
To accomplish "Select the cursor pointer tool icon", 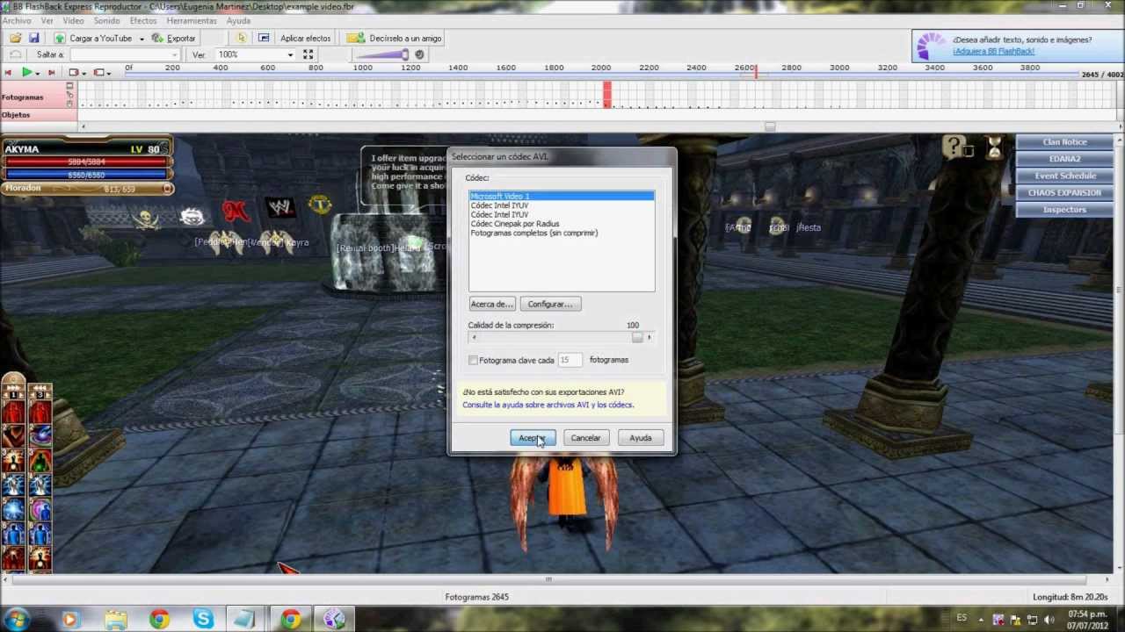I will pos(242,39).
